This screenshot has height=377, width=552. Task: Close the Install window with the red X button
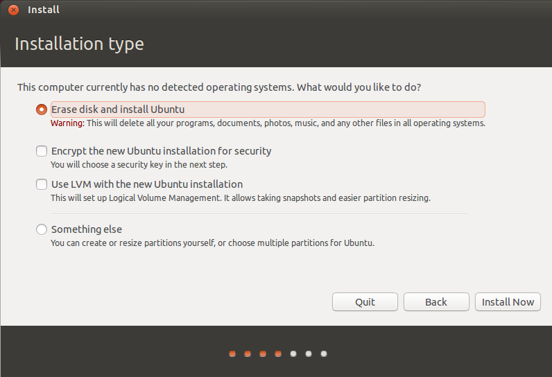(13, 10)
